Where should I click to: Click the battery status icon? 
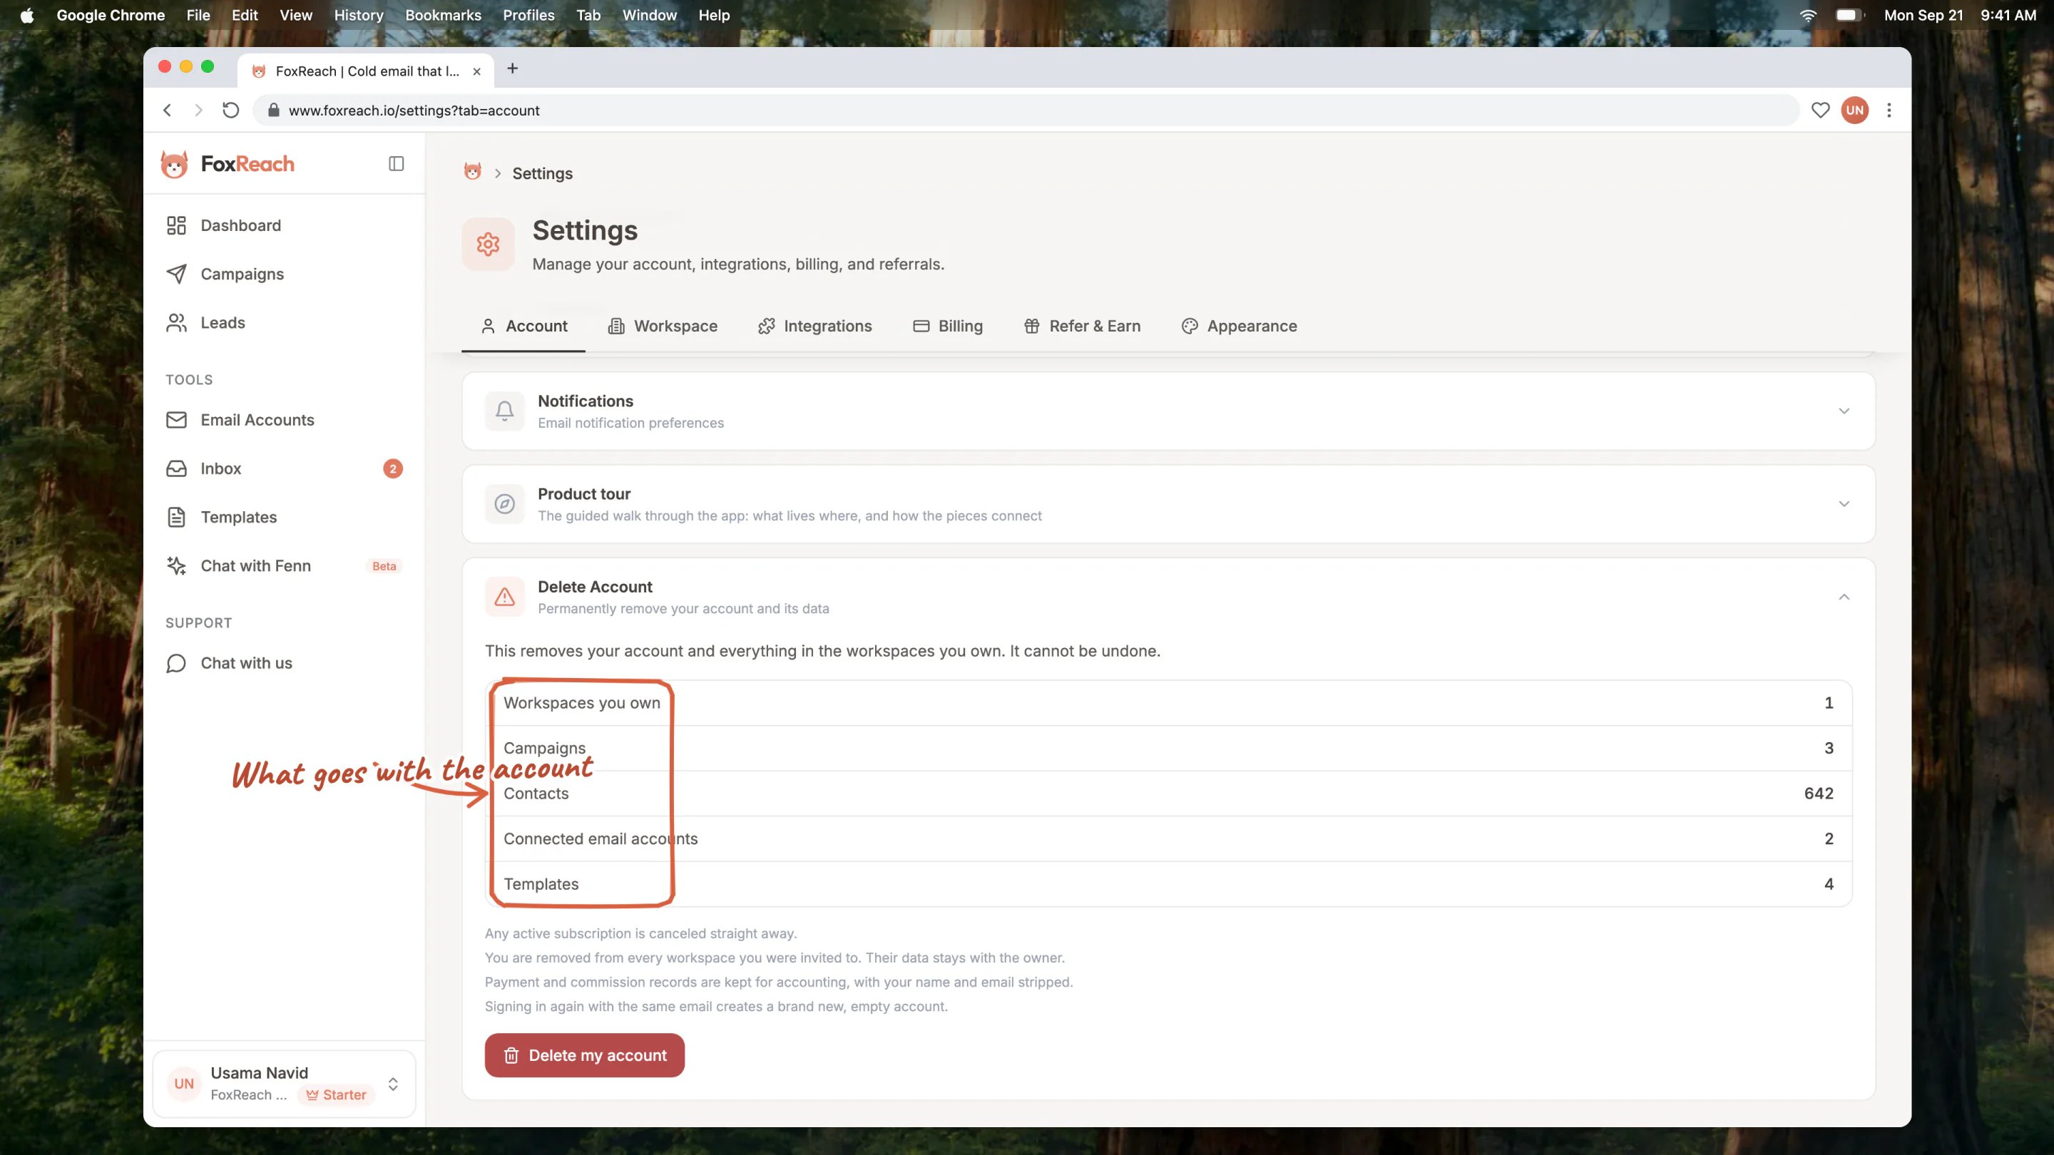click(1849, 15)
